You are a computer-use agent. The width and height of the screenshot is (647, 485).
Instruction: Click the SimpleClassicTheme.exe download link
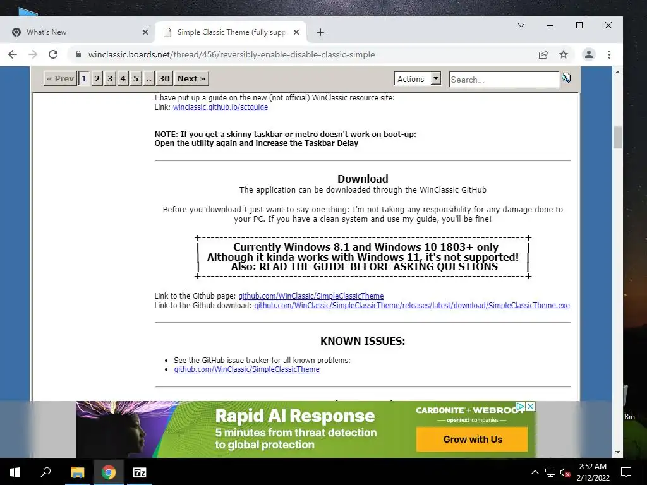point(412,306)
